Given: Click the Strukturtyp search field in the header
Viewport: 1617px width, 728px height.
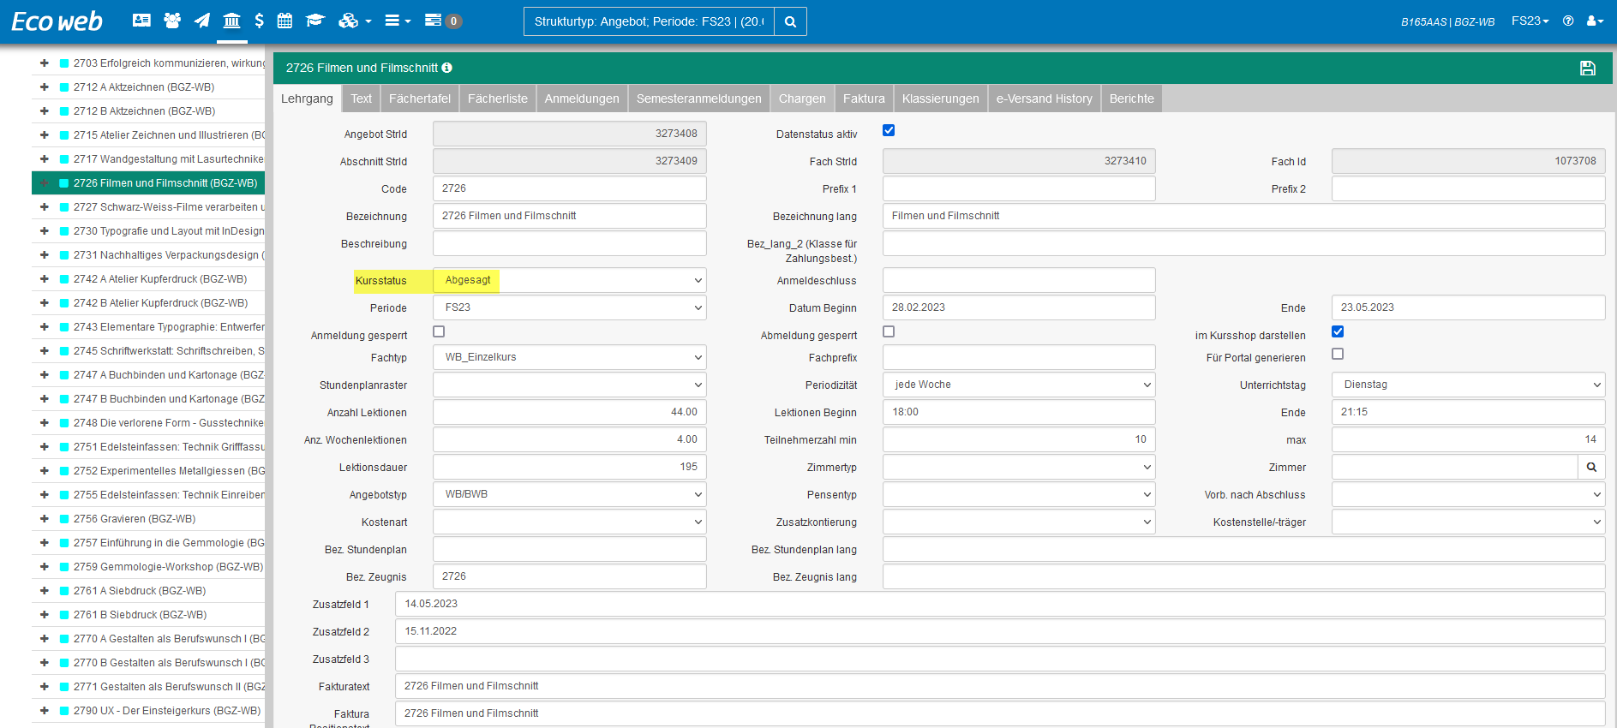Looking at the screenshot, I should tap(649, 21).
